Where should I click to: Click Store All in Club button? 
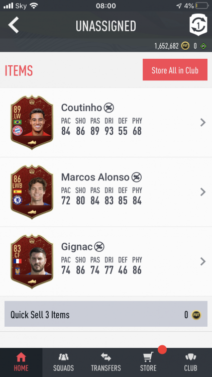point(175,70)
